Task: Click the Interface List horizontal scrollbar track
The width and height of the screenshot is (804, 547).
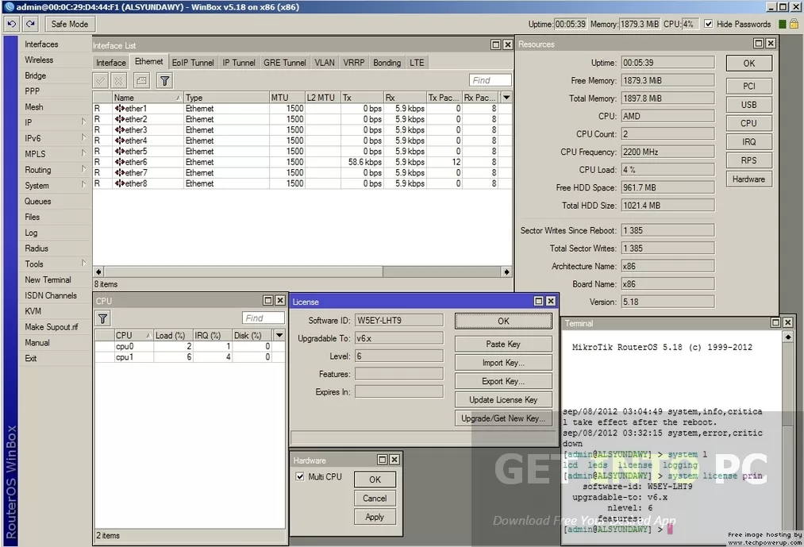Action: coord(442,272)
